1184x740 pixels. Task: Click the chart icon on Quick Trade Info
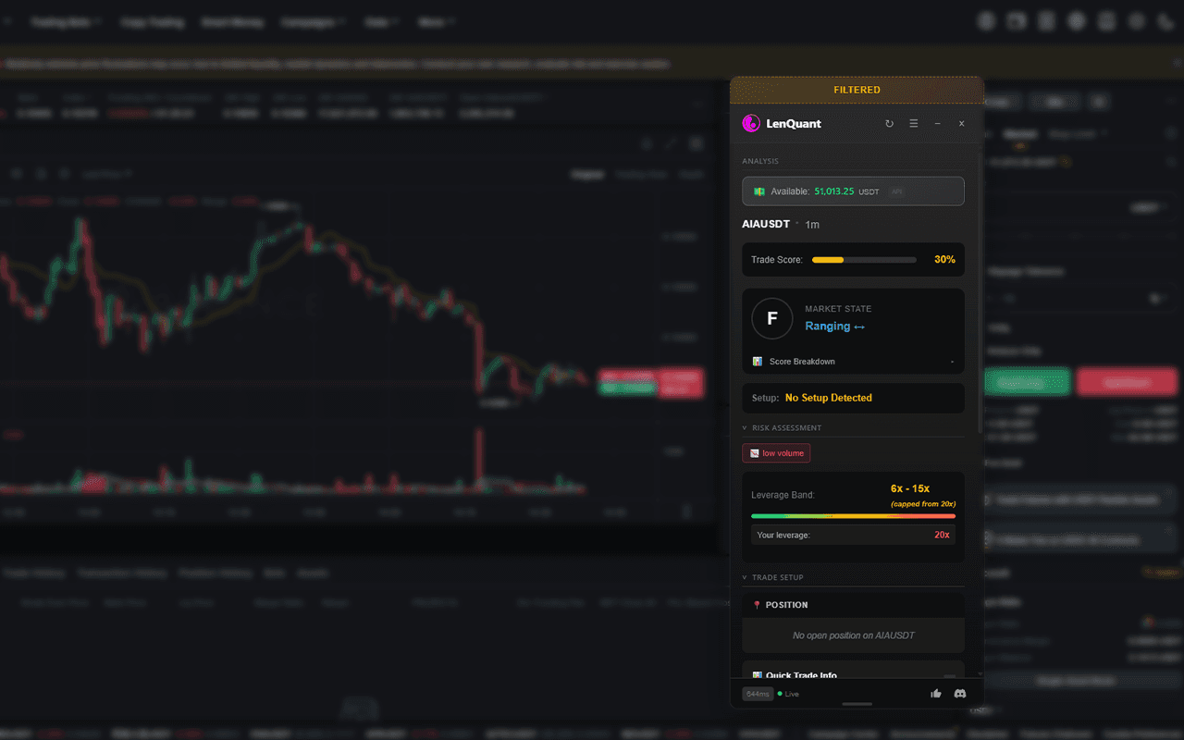click(757, 675)
